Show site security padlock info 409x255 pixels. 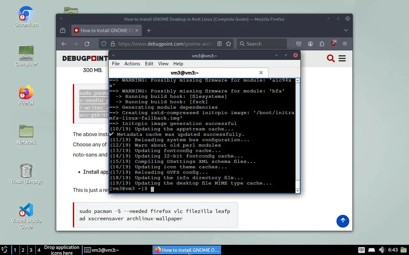(112, 44)
